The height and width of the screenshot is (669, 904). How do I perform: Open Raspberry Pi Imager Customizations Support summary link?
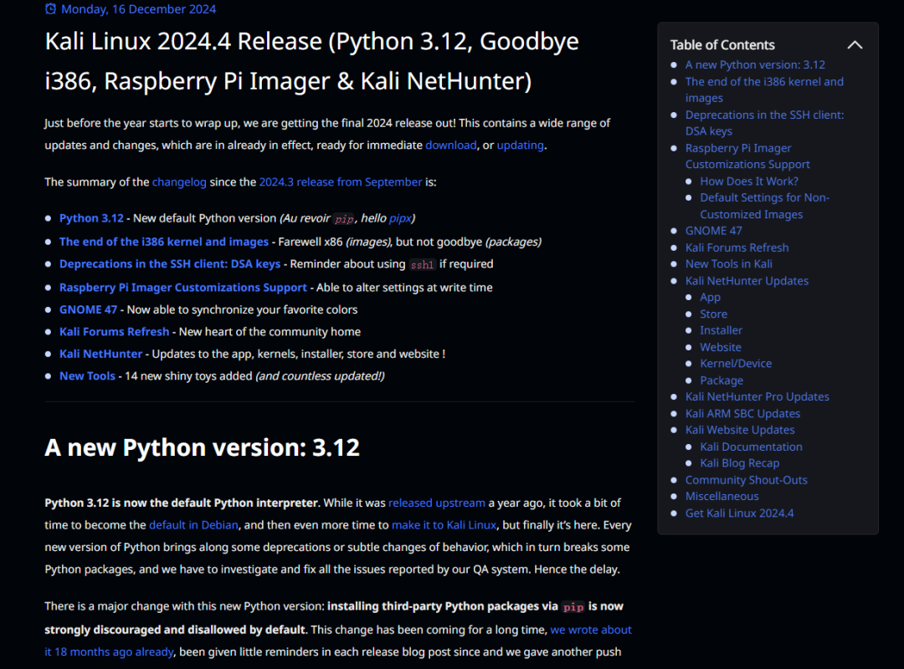pos(182,288)
